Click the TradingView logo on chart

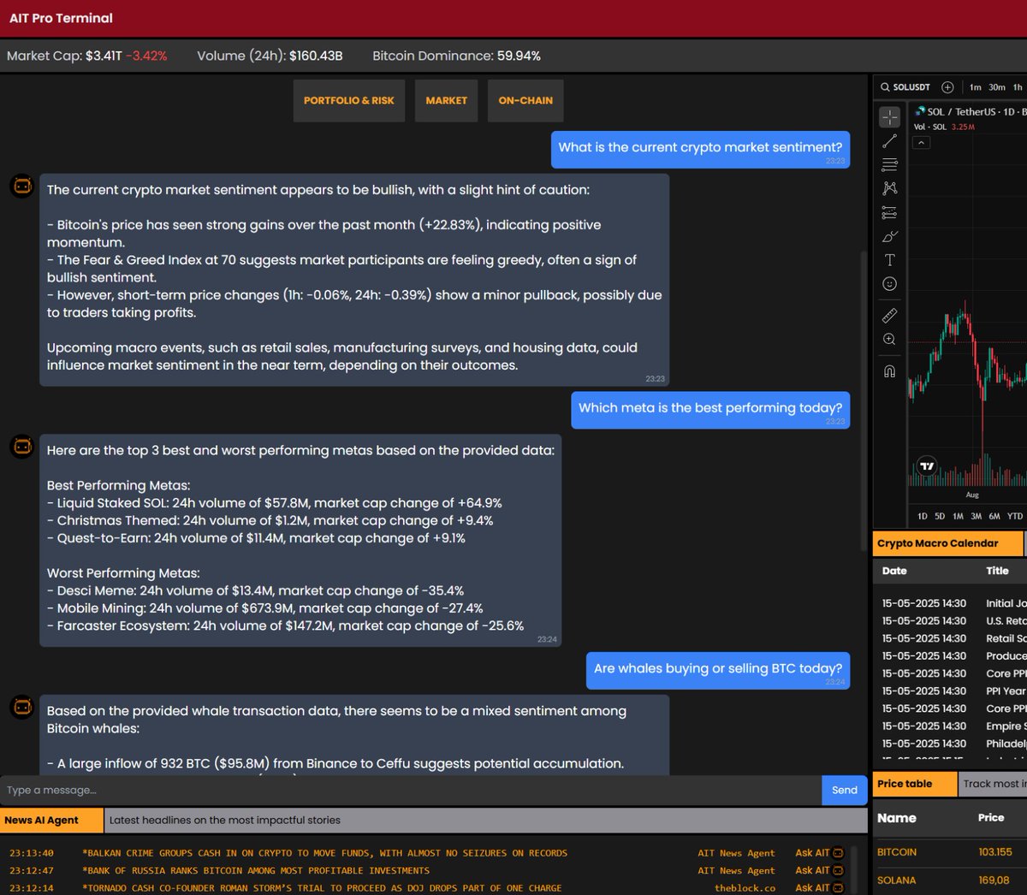click(x=927, y=466)
